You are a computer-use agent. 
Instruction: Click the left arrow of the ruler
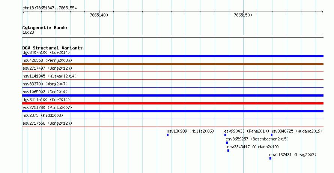(24, 12)
